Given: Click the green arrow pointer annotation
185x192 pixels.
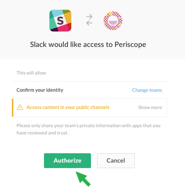Looking at the screenshot, I should coord(83,179).
